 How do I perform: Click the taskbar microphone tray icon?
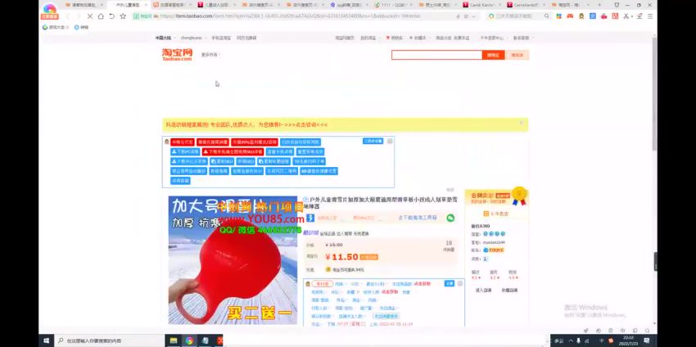point(578,340)
